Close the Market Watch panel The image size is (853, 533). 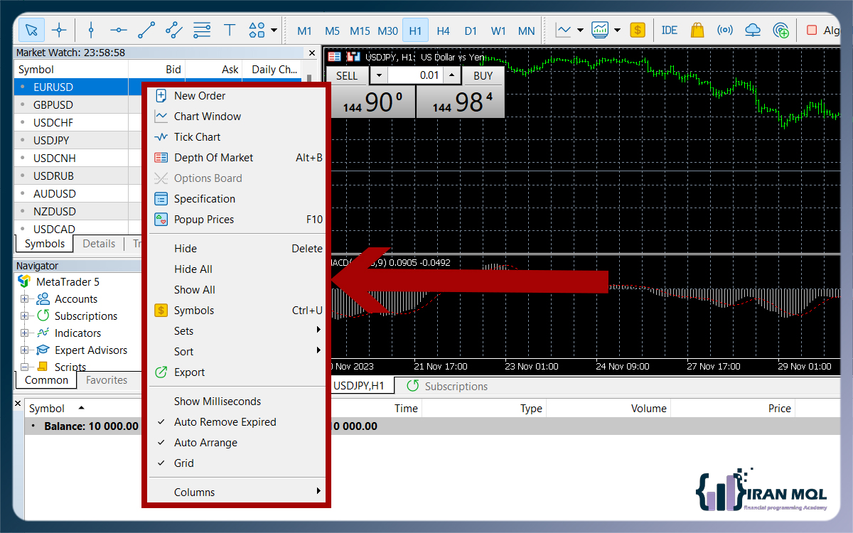click(311, 53)
